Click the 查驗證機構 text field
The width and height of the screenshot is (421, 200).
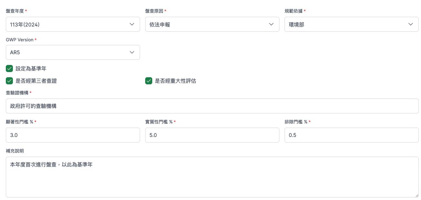click(x=212, y=106)
